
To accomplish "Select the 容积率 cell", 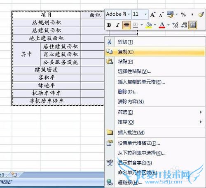I will coord(46,78).
